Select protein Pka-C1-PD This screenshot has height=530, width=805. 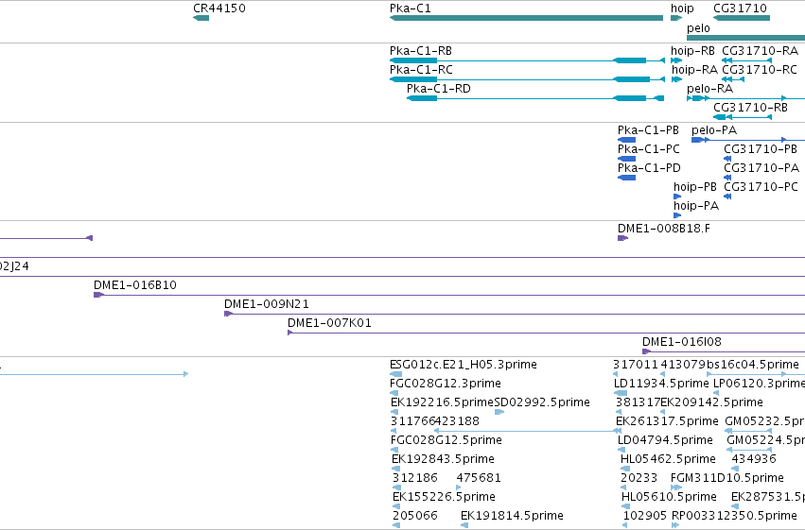(626, 178)
